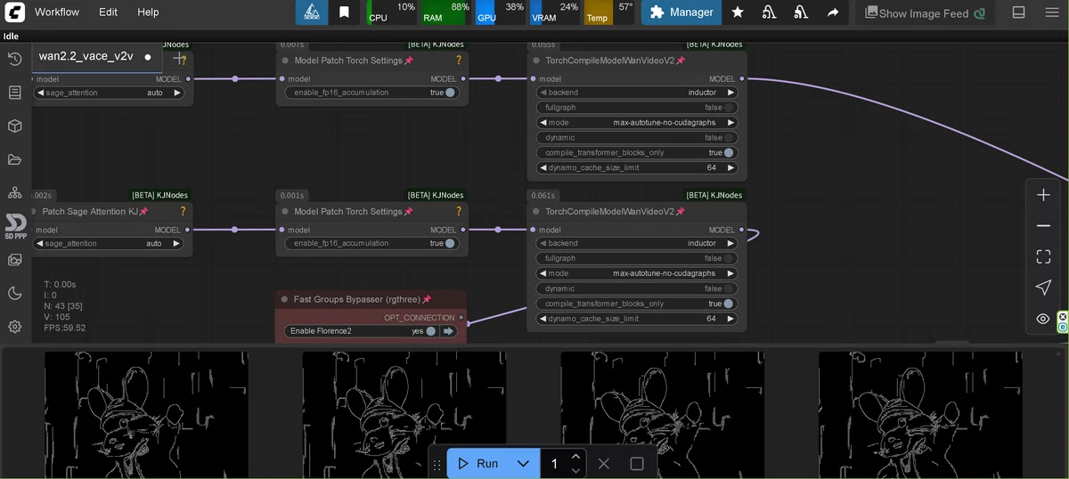
Task: Open mode max-autotune selector on lower TorchCompile node
Action: coord(637,273)
